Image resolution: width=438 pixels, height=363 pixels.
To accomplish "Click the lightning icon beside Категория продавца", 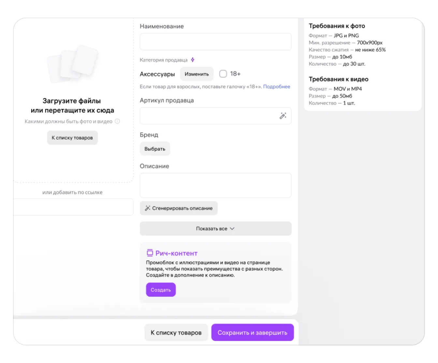I will click(x=193, y=60).
